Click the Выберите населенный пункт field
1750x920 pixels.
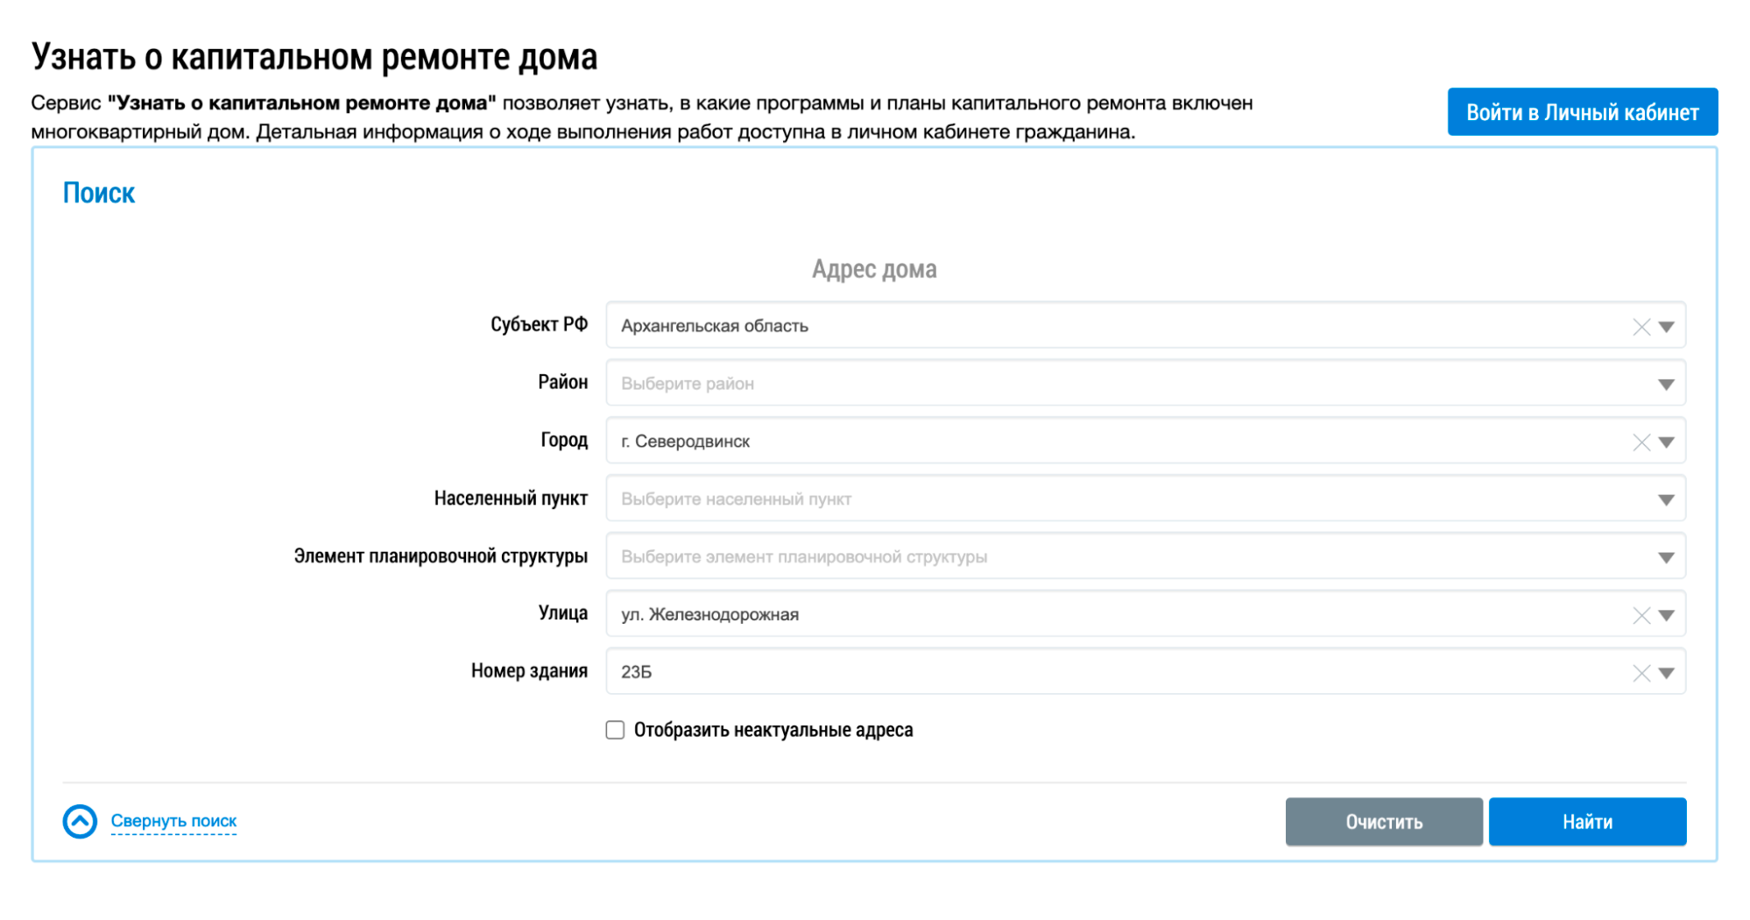(1146, 499)
